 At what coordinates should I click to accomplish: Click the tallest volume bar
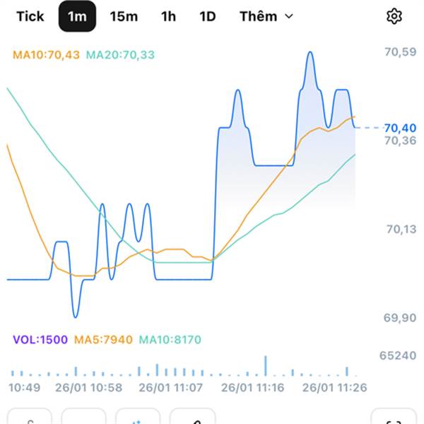(266, 366)
